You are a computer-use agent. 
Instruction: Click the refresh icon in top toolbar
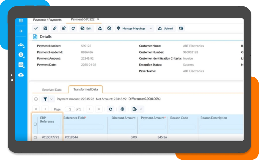click(73, 28)
